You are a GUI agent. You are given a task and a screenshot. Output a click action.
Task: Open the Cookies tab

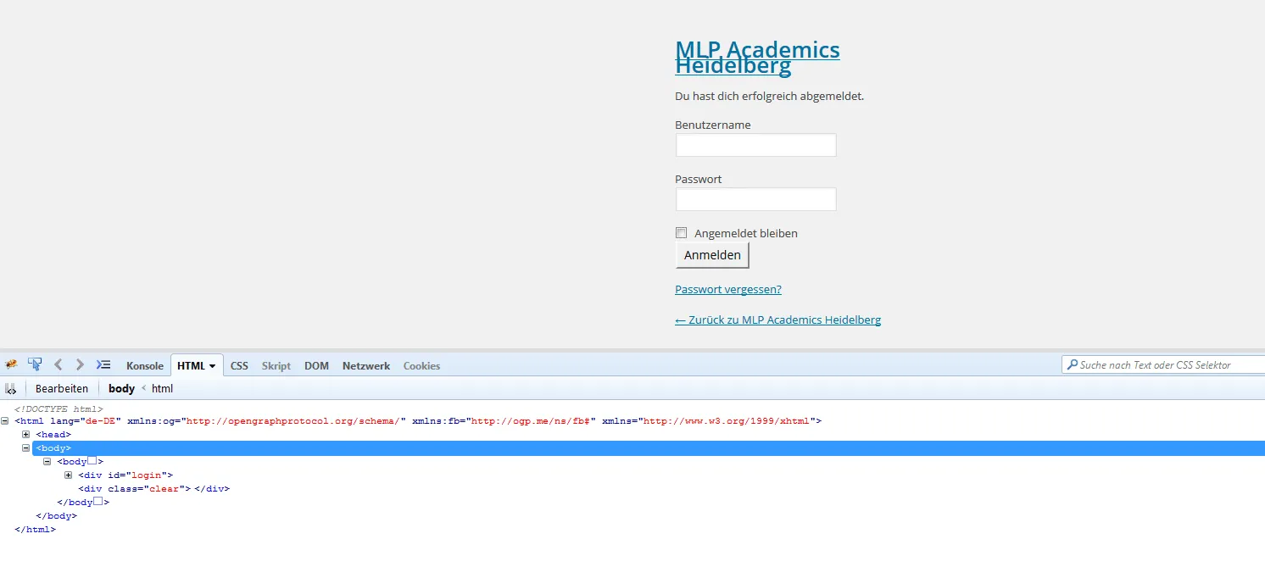coord(421,366)
